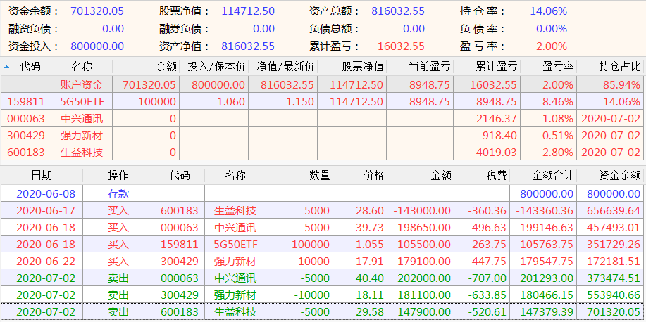
Task: Click the 资产净值 label in summary
Action: [x=185, y=46]
